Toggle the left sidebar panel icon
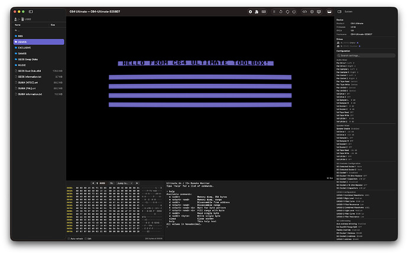 click(x=31, y=12)
